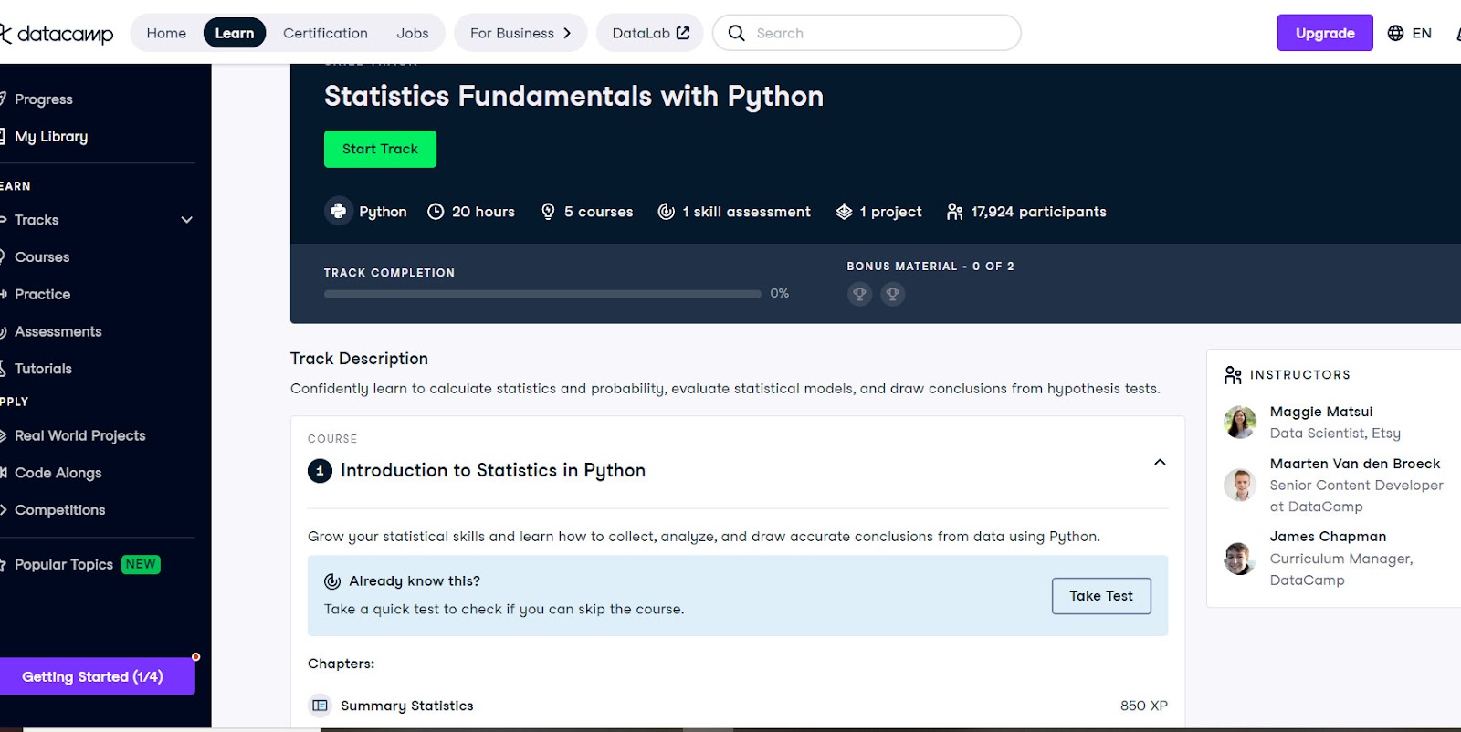Screen dimensions: 1461x732
Task: Open the Certification nav item
Action: pos(325,33)
